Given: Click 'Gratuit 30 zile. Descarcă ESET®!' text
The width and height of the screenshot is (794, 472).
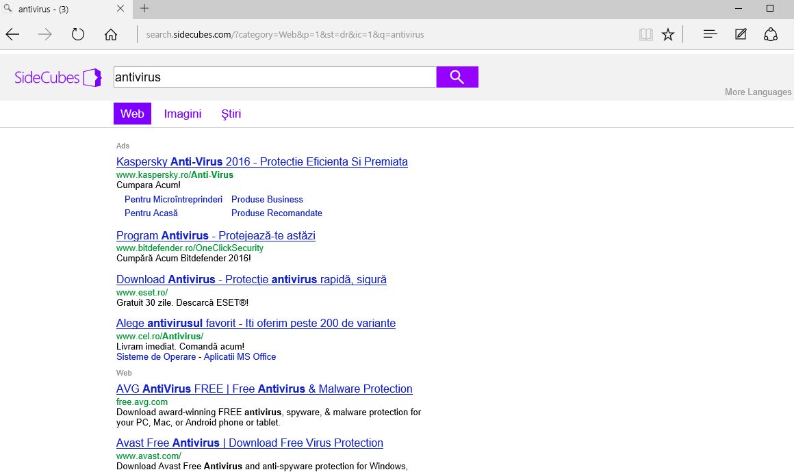Looking at the screenshot, I should point(182,302).
